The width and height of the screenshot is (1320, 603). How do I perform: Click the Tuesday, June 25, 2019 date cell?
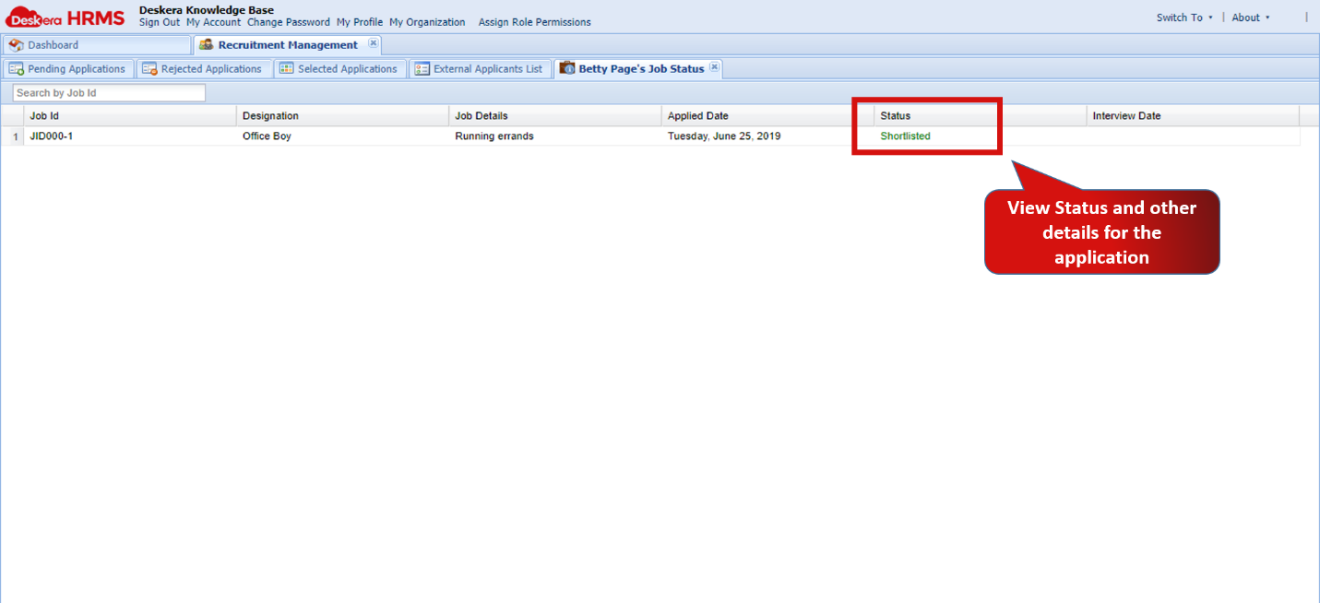768,136
